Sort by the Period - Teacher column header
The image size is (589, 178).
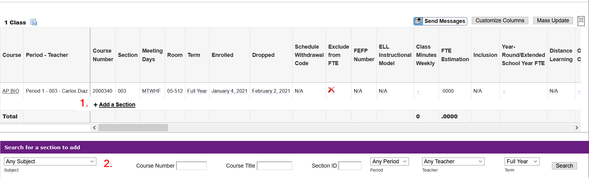coord(47,55)
